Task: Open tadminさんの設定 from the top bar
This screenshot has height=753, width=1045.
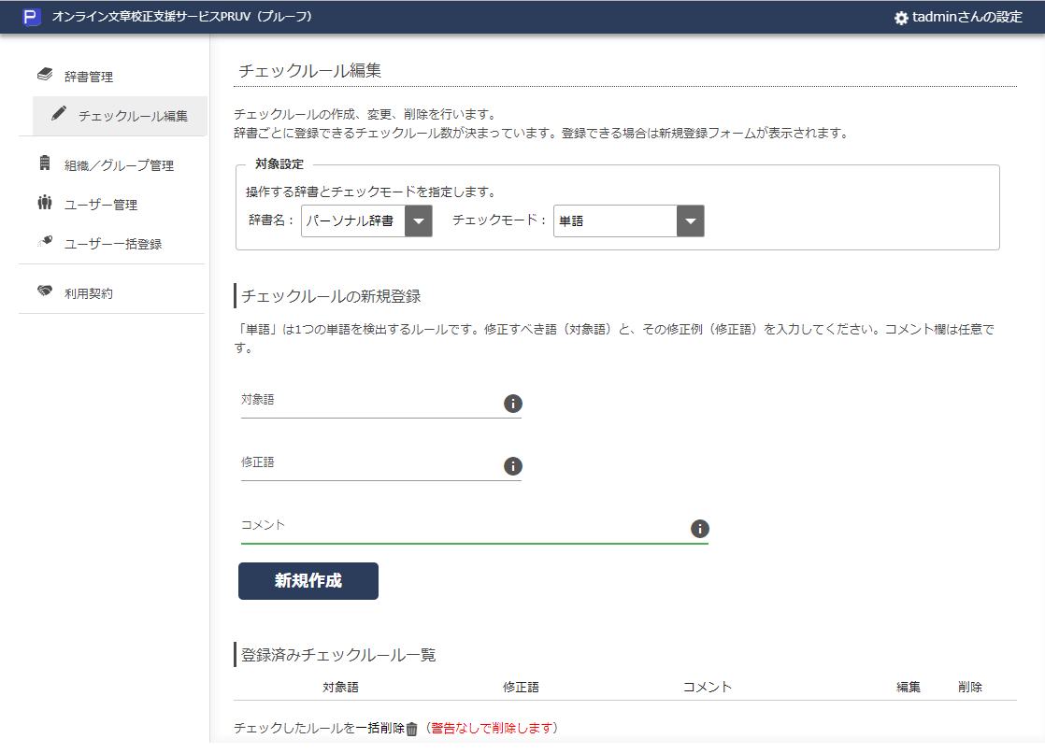Action: (959, 16)
